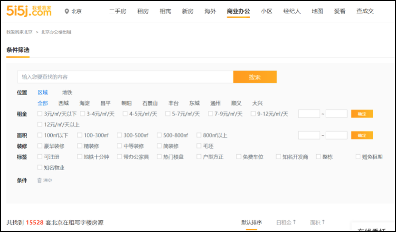
Task: Check the 3-4元/㎡/天 rent checkbox
Action: [x=83, y=114]
